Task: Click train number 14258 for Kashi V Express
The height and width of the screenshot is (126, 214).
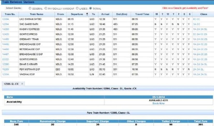Action: click(5, 29)
